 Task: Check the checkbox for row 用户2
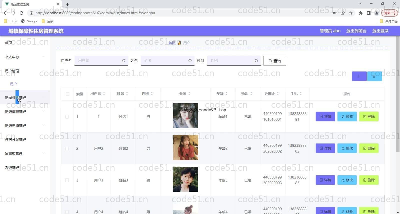pos(67,148)
